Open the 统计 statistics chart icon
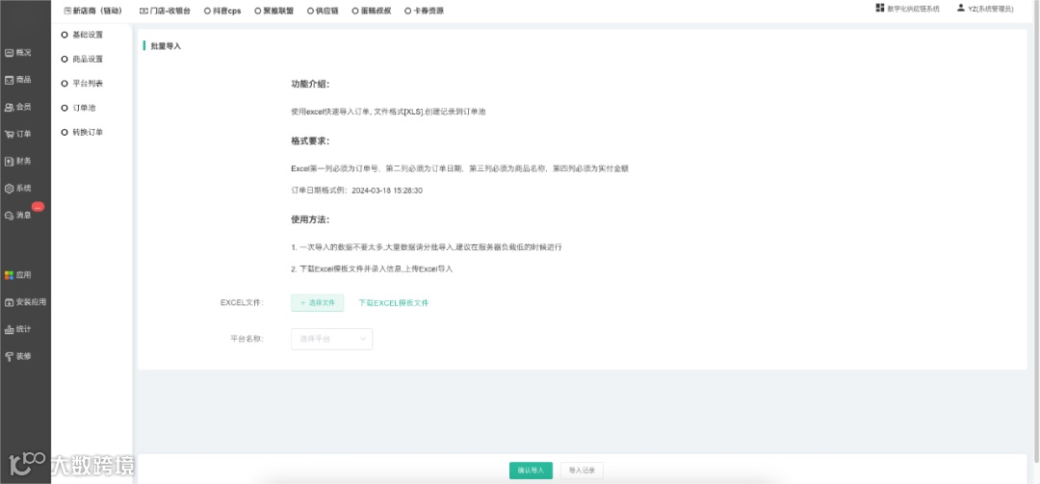The image size is (1040, 484). pos(10,329)
